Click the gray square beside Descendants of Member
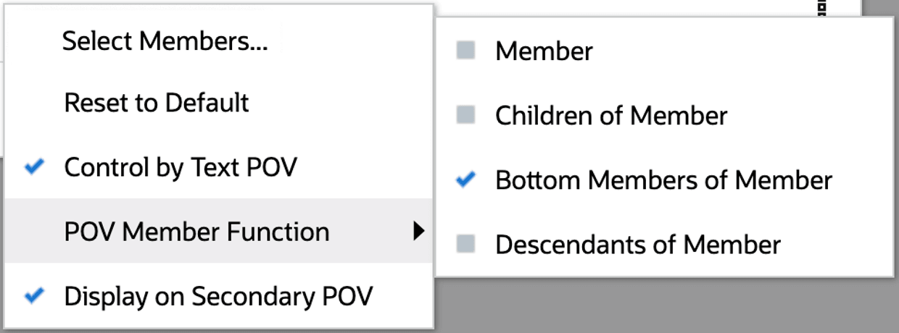This screenshot has width=899, height=333. click(x=466, y=243)
